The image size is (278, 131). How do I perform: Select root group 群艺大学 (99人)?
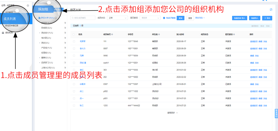click(48, 18)
